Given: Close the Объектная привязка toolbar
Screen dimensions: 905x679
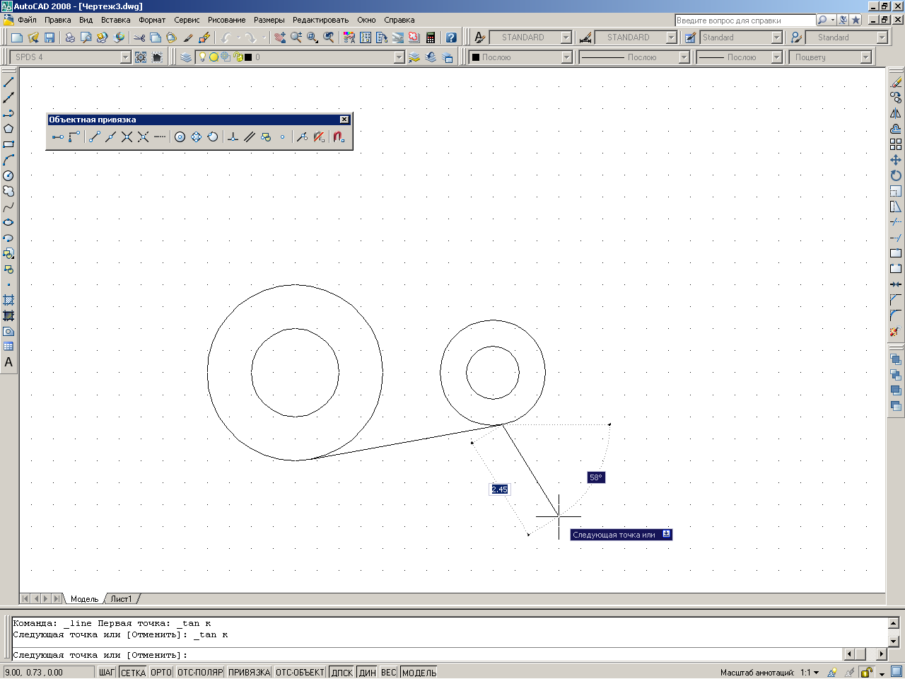Looking at the screenshot, I should point(344,120).
